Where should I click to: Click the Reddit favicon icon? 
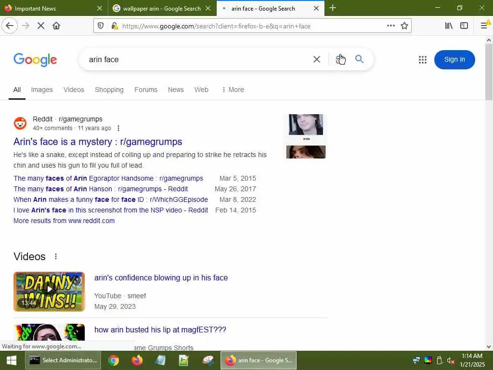(20, 123)
